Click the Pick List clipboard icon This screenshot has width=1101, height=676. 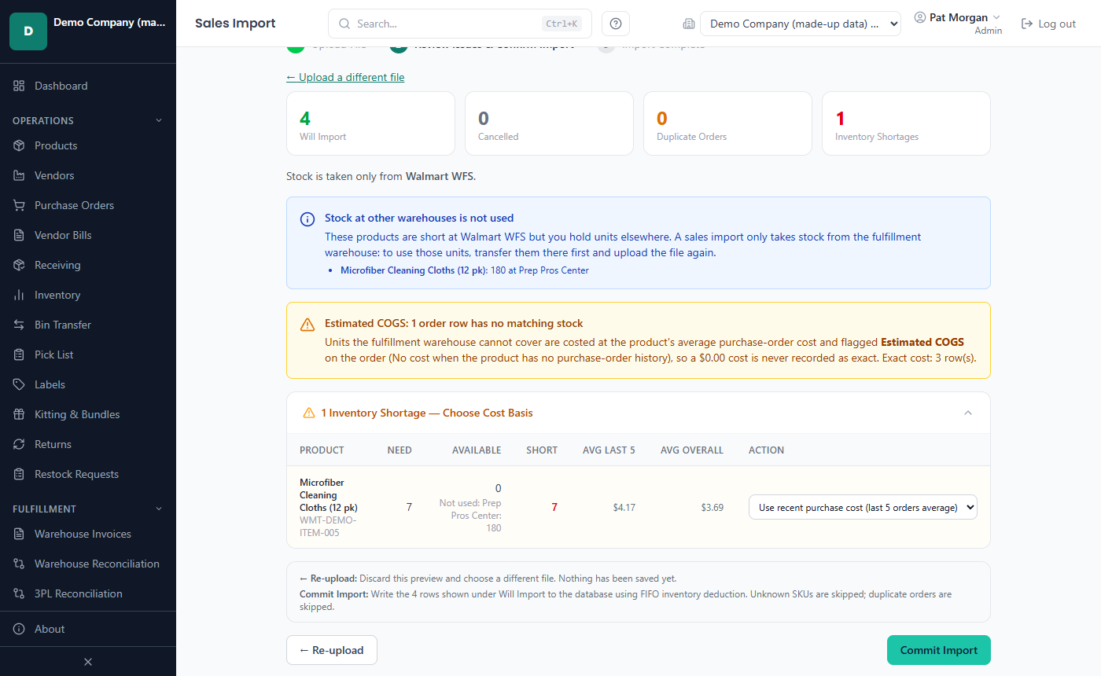click(x=20, y=355)
